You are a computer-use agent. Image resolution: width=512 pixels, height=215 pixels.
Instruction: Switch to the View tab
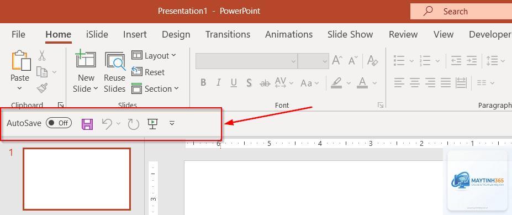pyautogui.click(x=444, y=34)
